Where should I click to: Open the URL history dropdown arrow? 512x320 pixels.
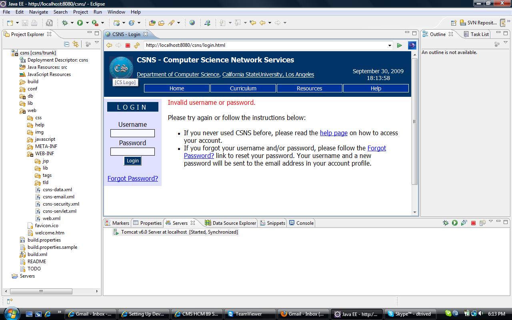(390, 46)
